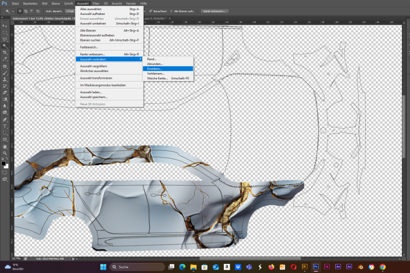
Task: Select the Clone Stamp tool
Action: pos(5,79)
